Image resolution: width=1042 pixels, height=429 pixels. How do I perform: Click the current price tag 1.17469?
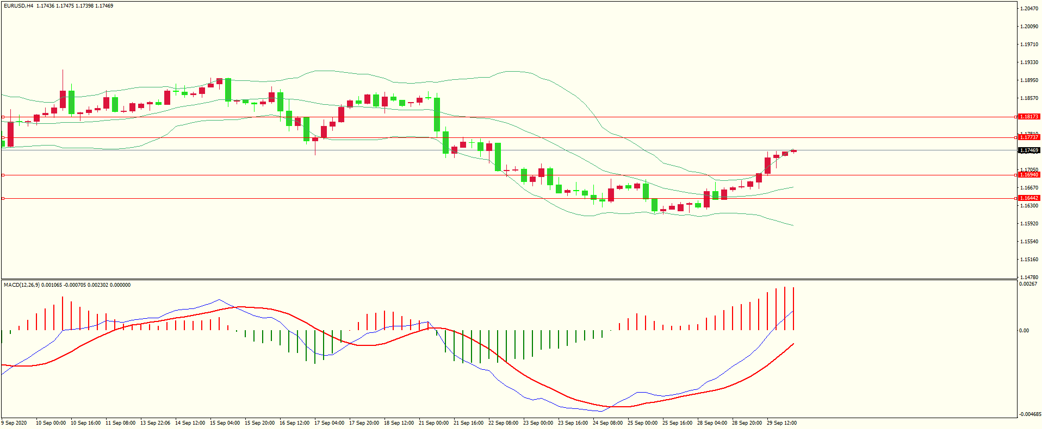(x=1028, y=150)
